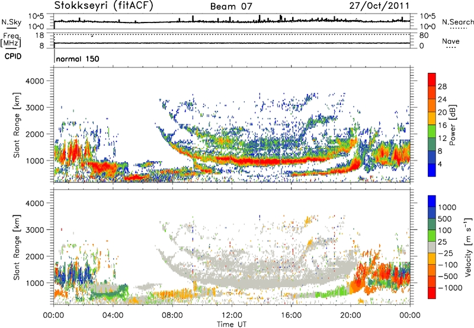
Task: Click the Slant Range label of the velocity panel
Action: click(17, 247)
